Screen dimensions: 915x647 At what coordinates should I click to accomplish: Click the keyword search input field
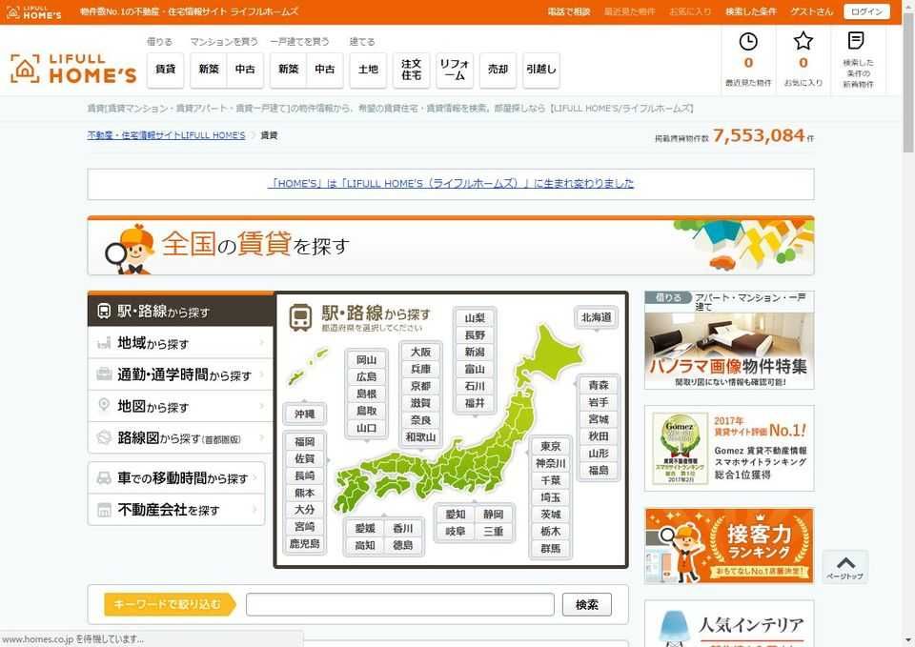coord(399,604)
